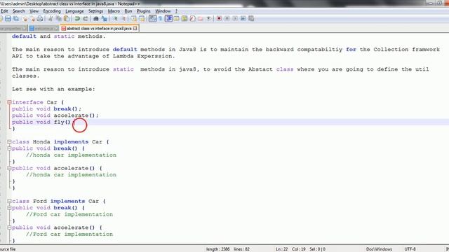Start macro recording with red Record icon
The image size is (449, 252).
click(219, 19)
